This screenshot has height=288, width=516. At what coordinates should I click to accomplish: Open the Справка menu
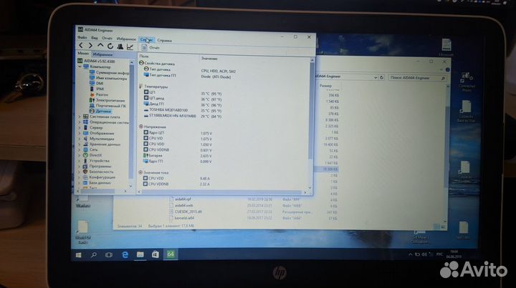[x=164, y=40]
